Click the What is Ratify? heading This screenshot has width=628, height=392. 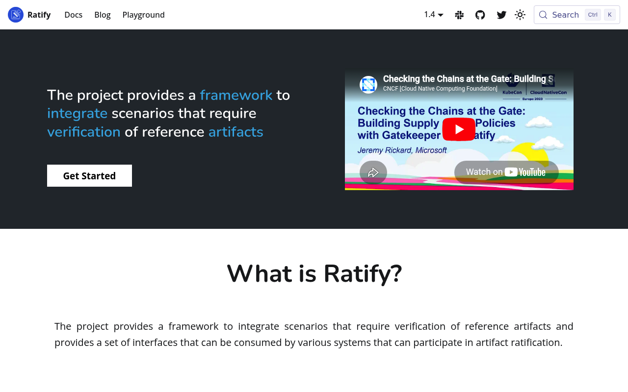pos(314,273)
